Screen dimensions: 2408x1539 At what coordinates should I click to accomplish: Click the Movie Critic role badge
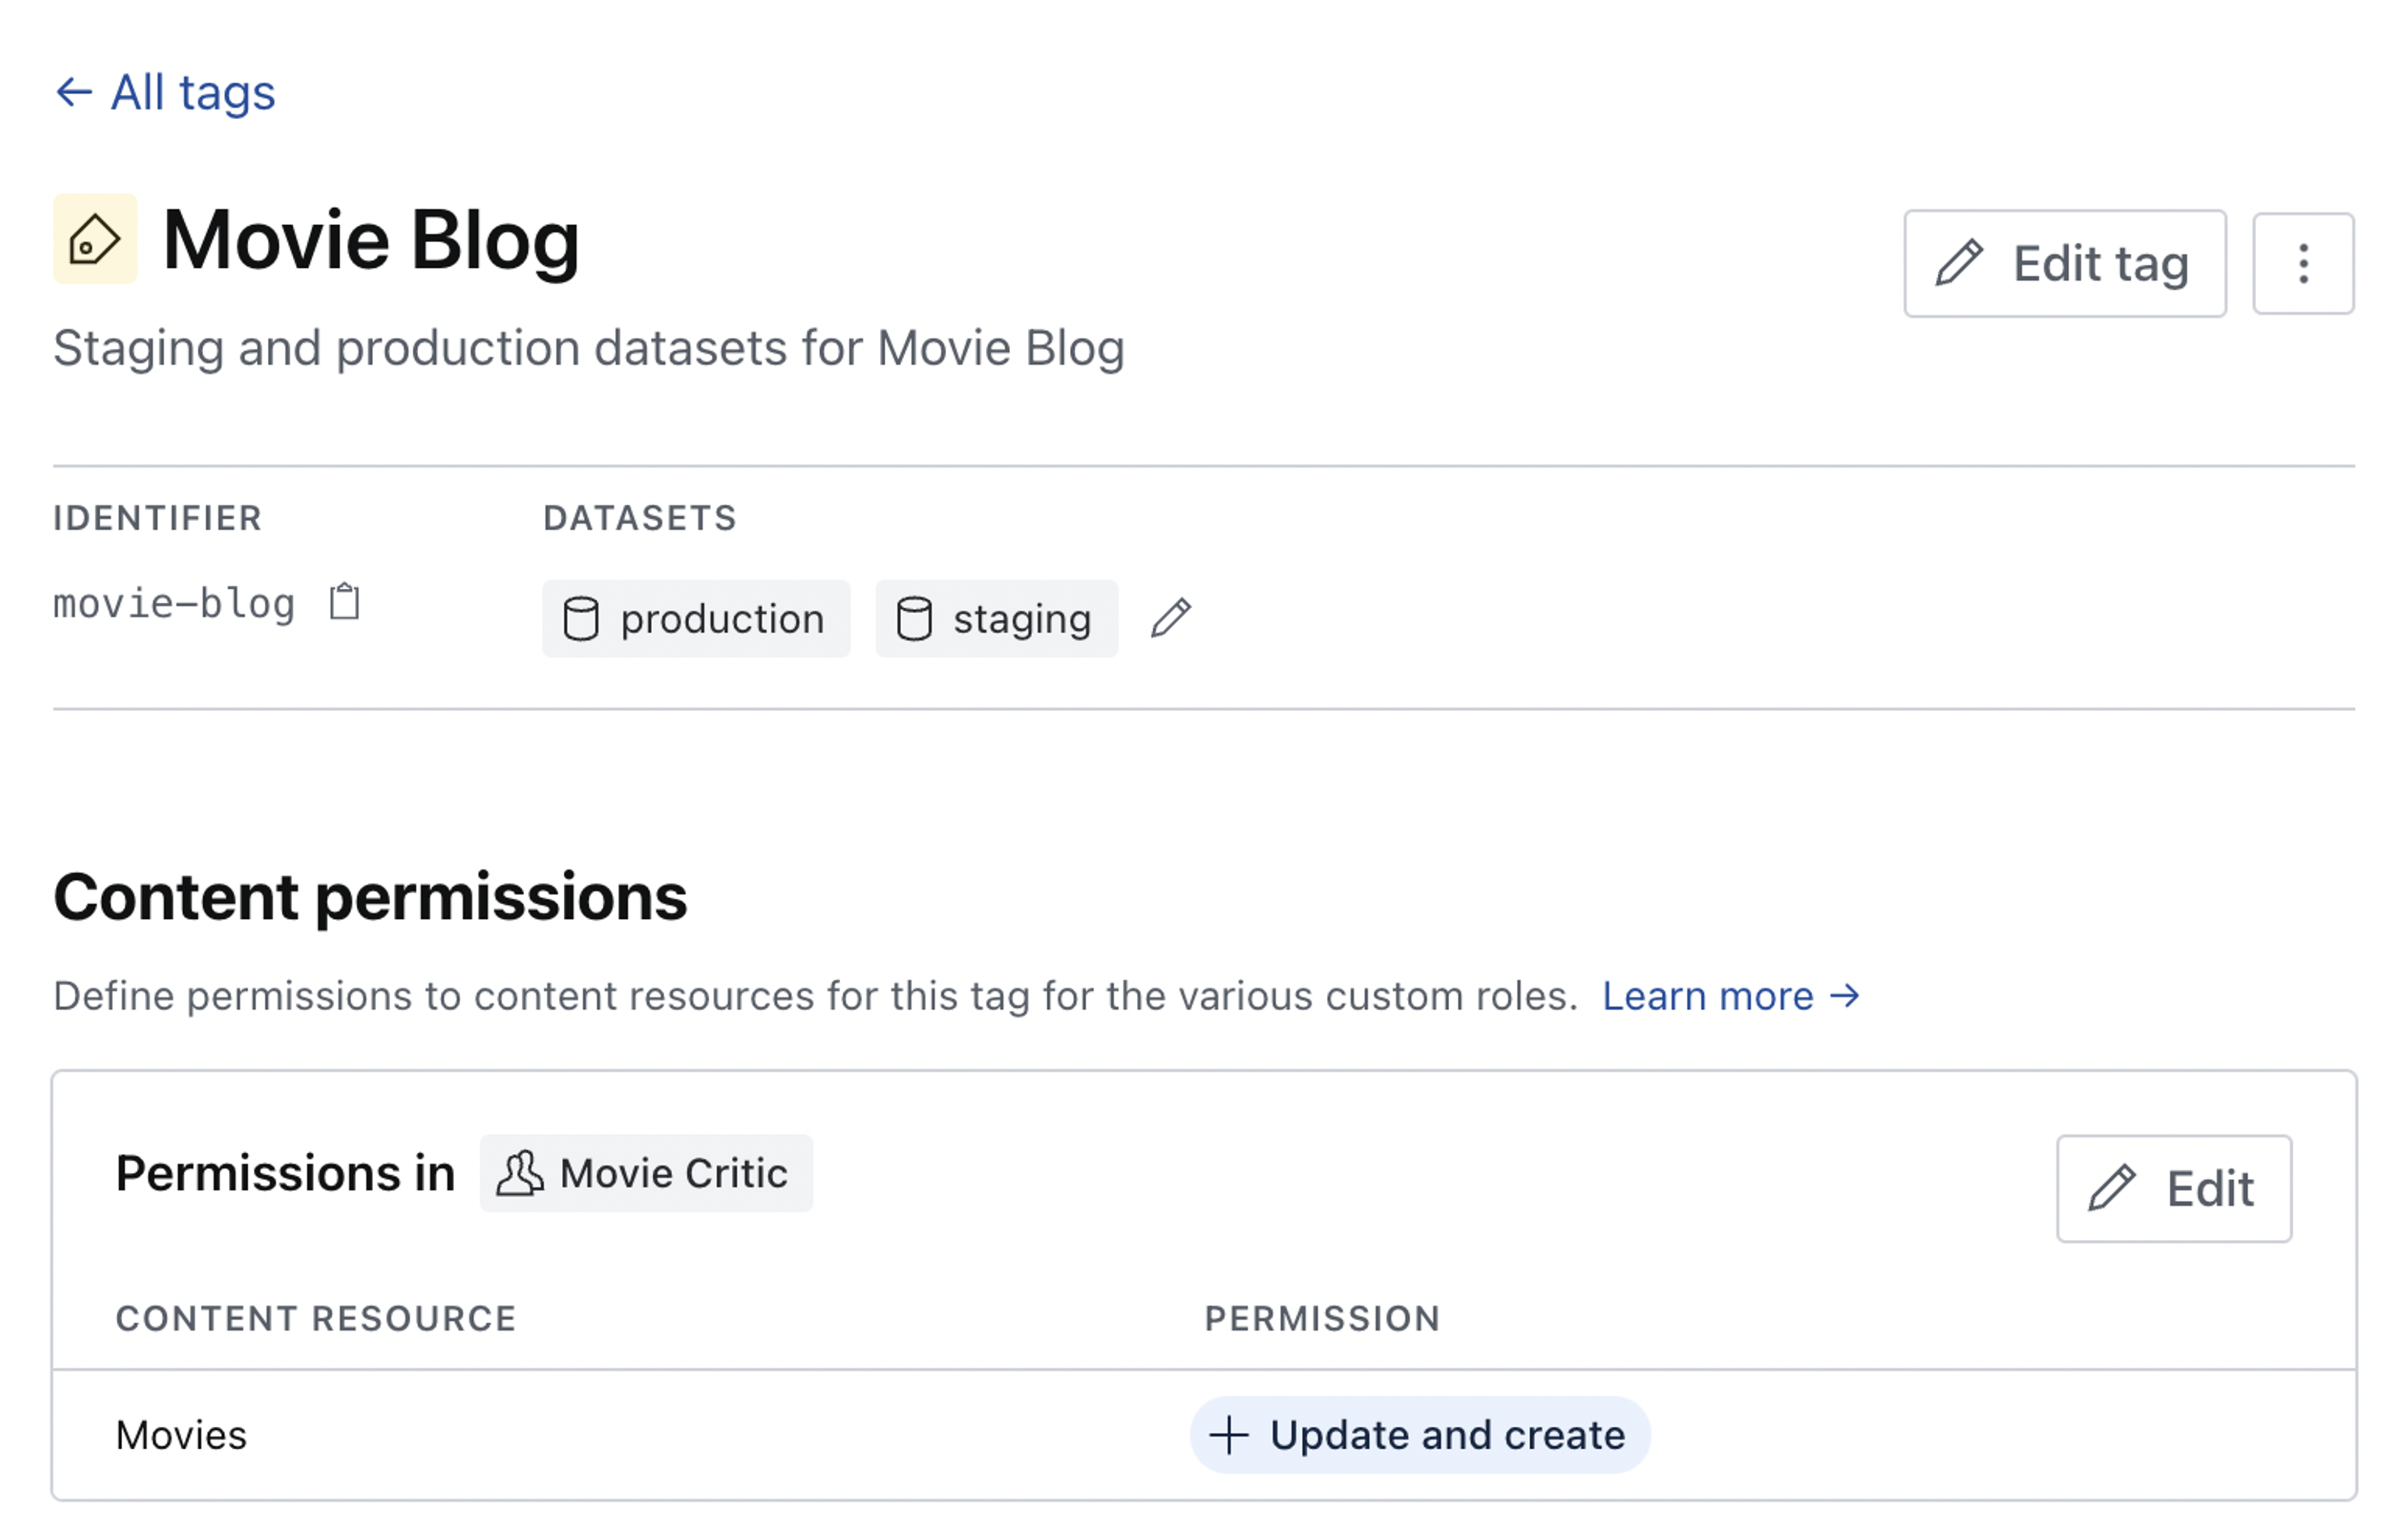646,1174
